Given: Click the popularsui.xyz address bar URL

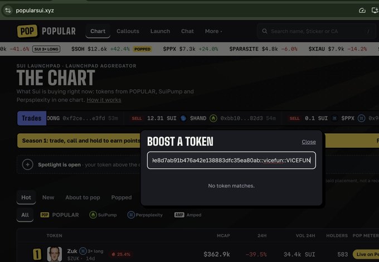Looking at the screenshot, I should 35,11.
